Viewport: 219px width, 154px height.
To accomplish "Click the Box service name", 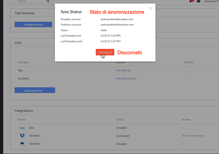I will (x=32, y=128).
